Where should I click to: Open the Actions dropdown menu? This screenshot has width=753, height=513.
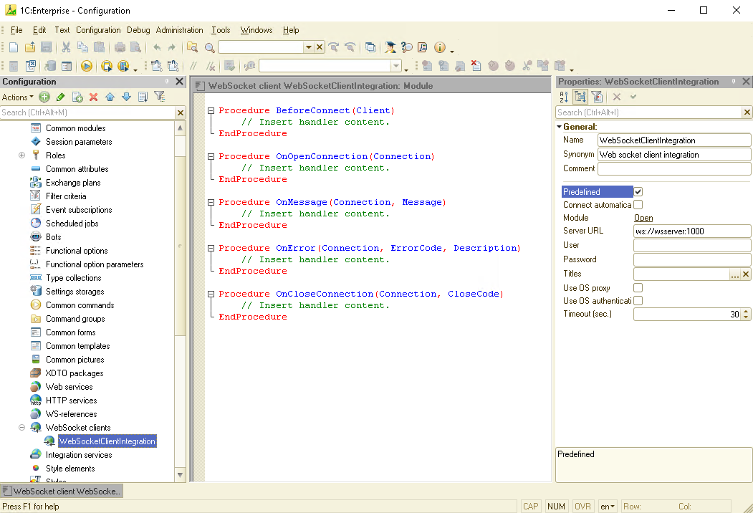pyautogui.click(x=18, y=97)
